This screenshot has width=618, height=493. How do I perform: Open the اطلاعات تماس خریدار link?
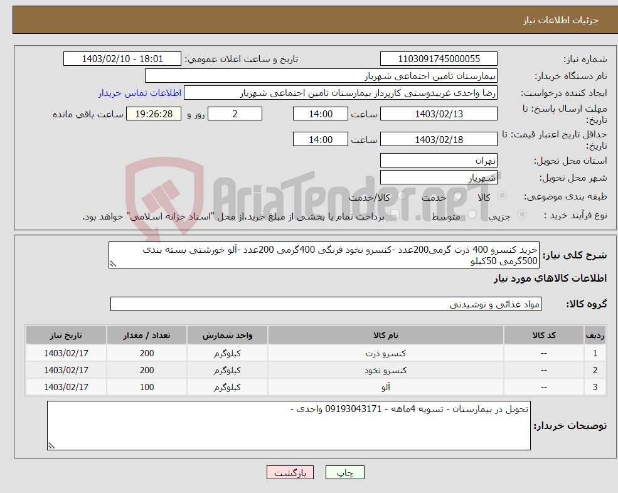pyautogui.click(x=140, y=93)
